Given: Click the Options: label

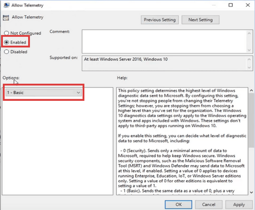Looking at the screenshot, I should (11, 78).
